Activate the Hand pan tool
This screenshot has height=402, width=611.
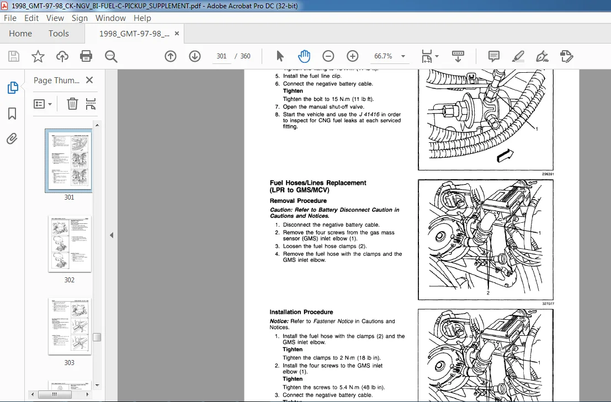304,56
